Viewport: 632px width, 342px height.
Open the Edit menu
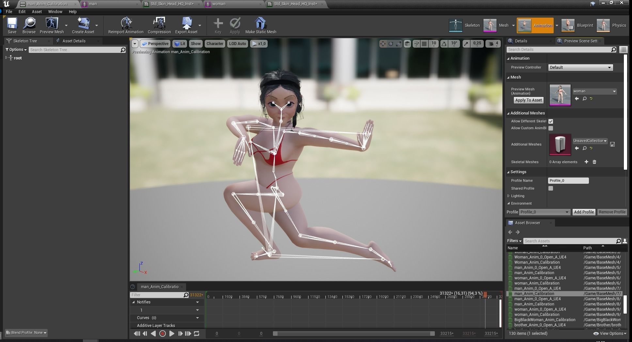[22, 11]
